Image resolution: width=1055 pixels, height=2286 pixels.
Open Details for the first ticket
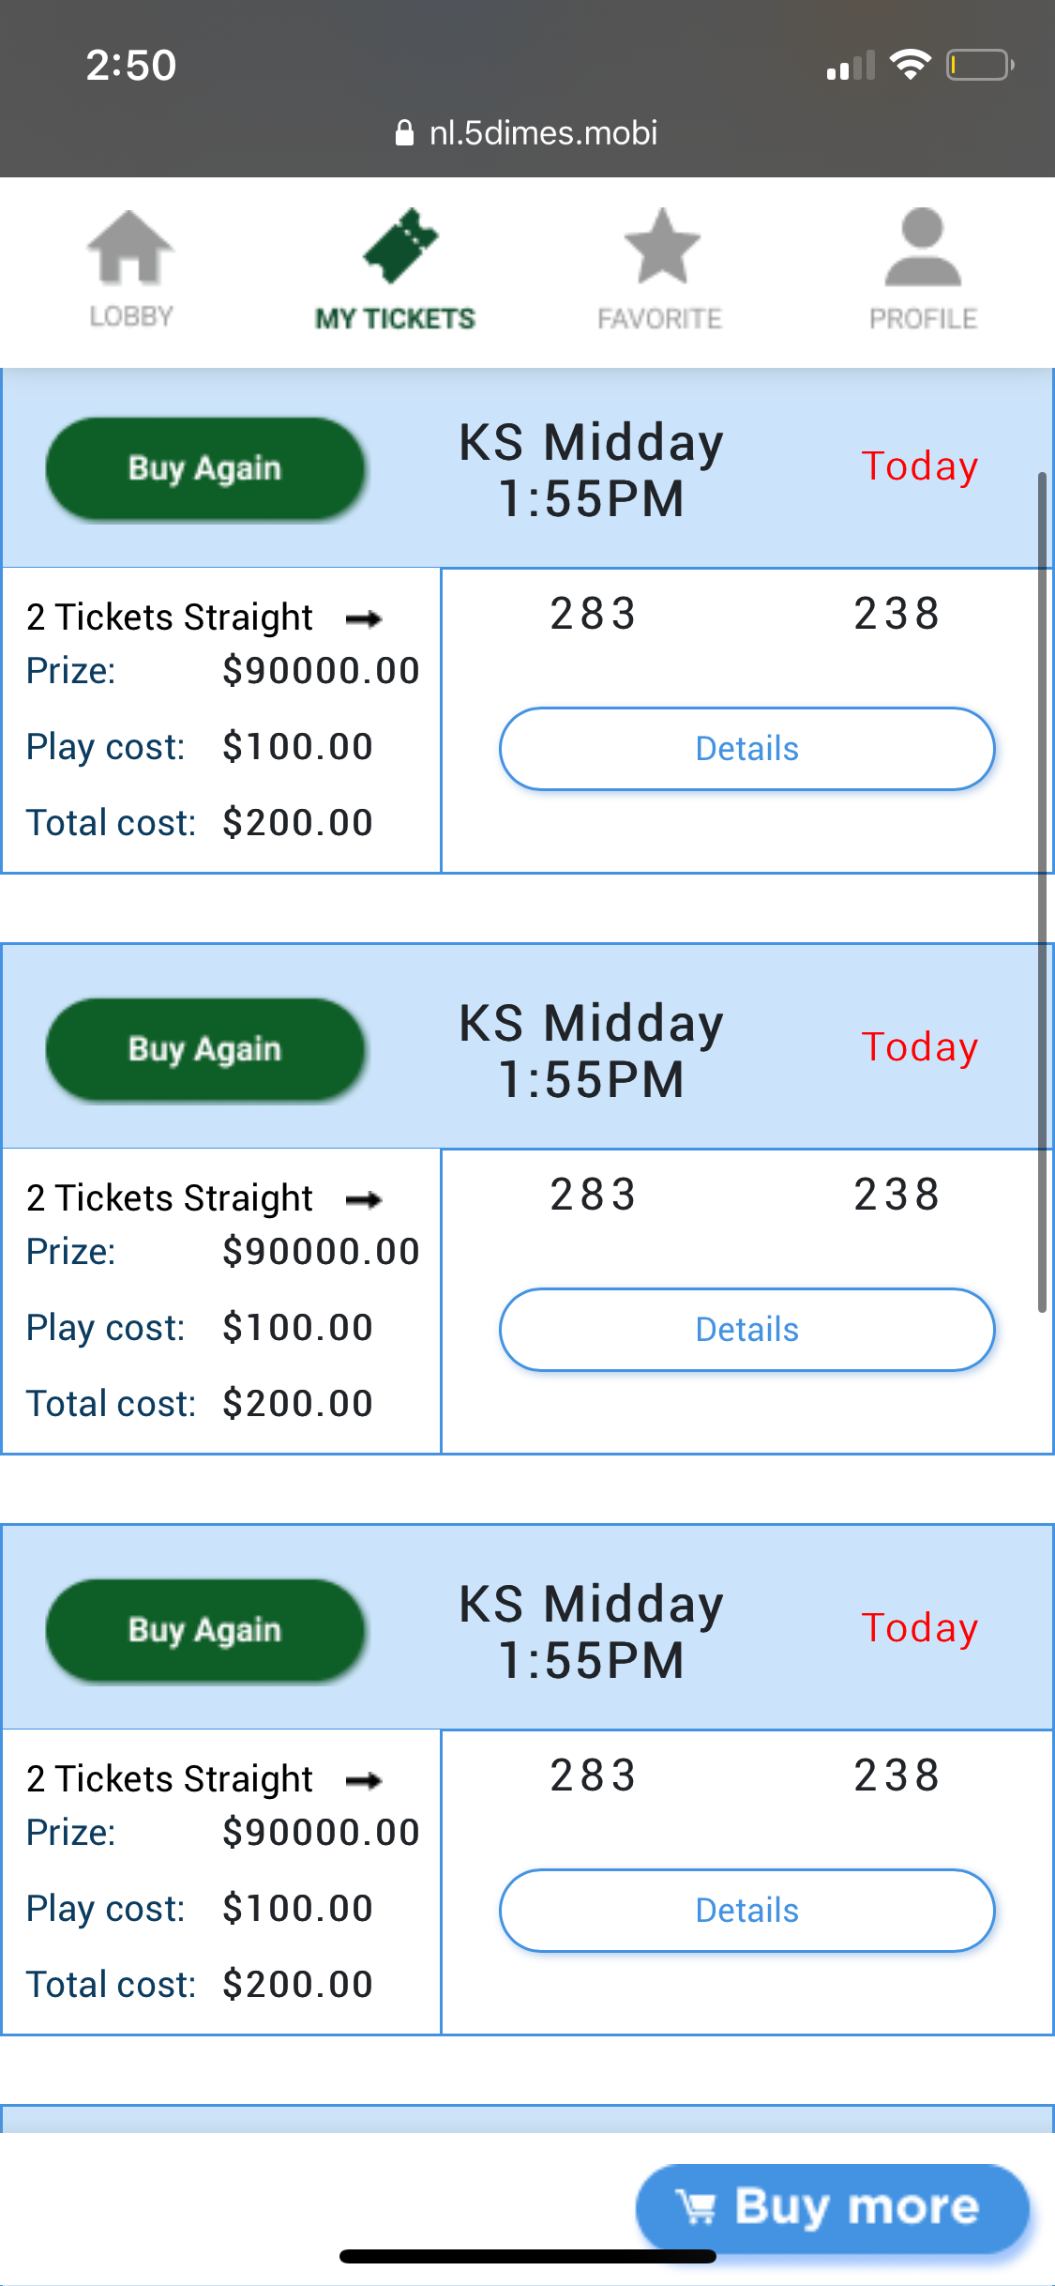[746, 749]
